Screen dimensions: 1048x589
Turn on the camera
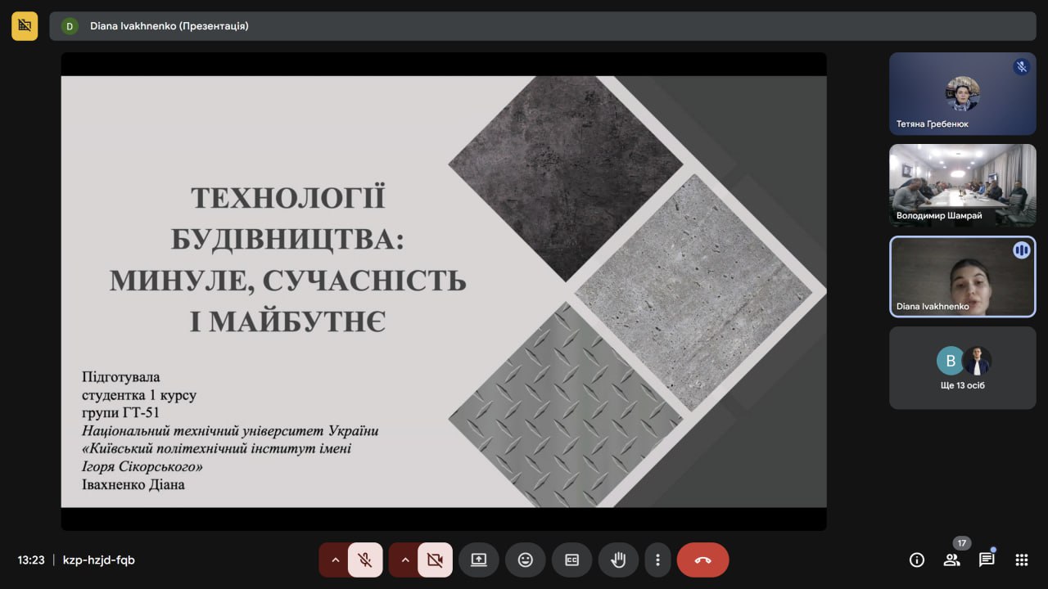[x=435, y=560]
